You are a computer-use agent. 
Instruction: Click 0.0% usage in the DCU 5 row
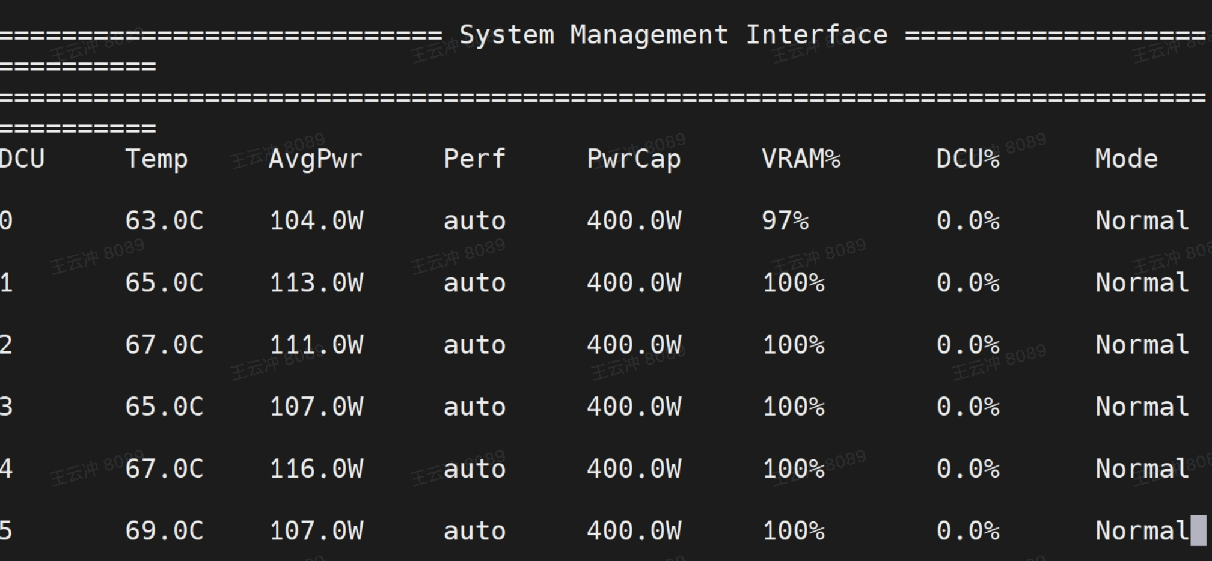pyautogui.click(x=968, y=531)
